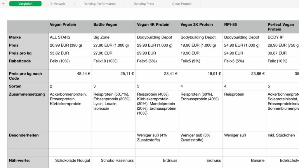Open the Clear Protein tab
Viewport: 299px width, 168px height.
[182, 3]
